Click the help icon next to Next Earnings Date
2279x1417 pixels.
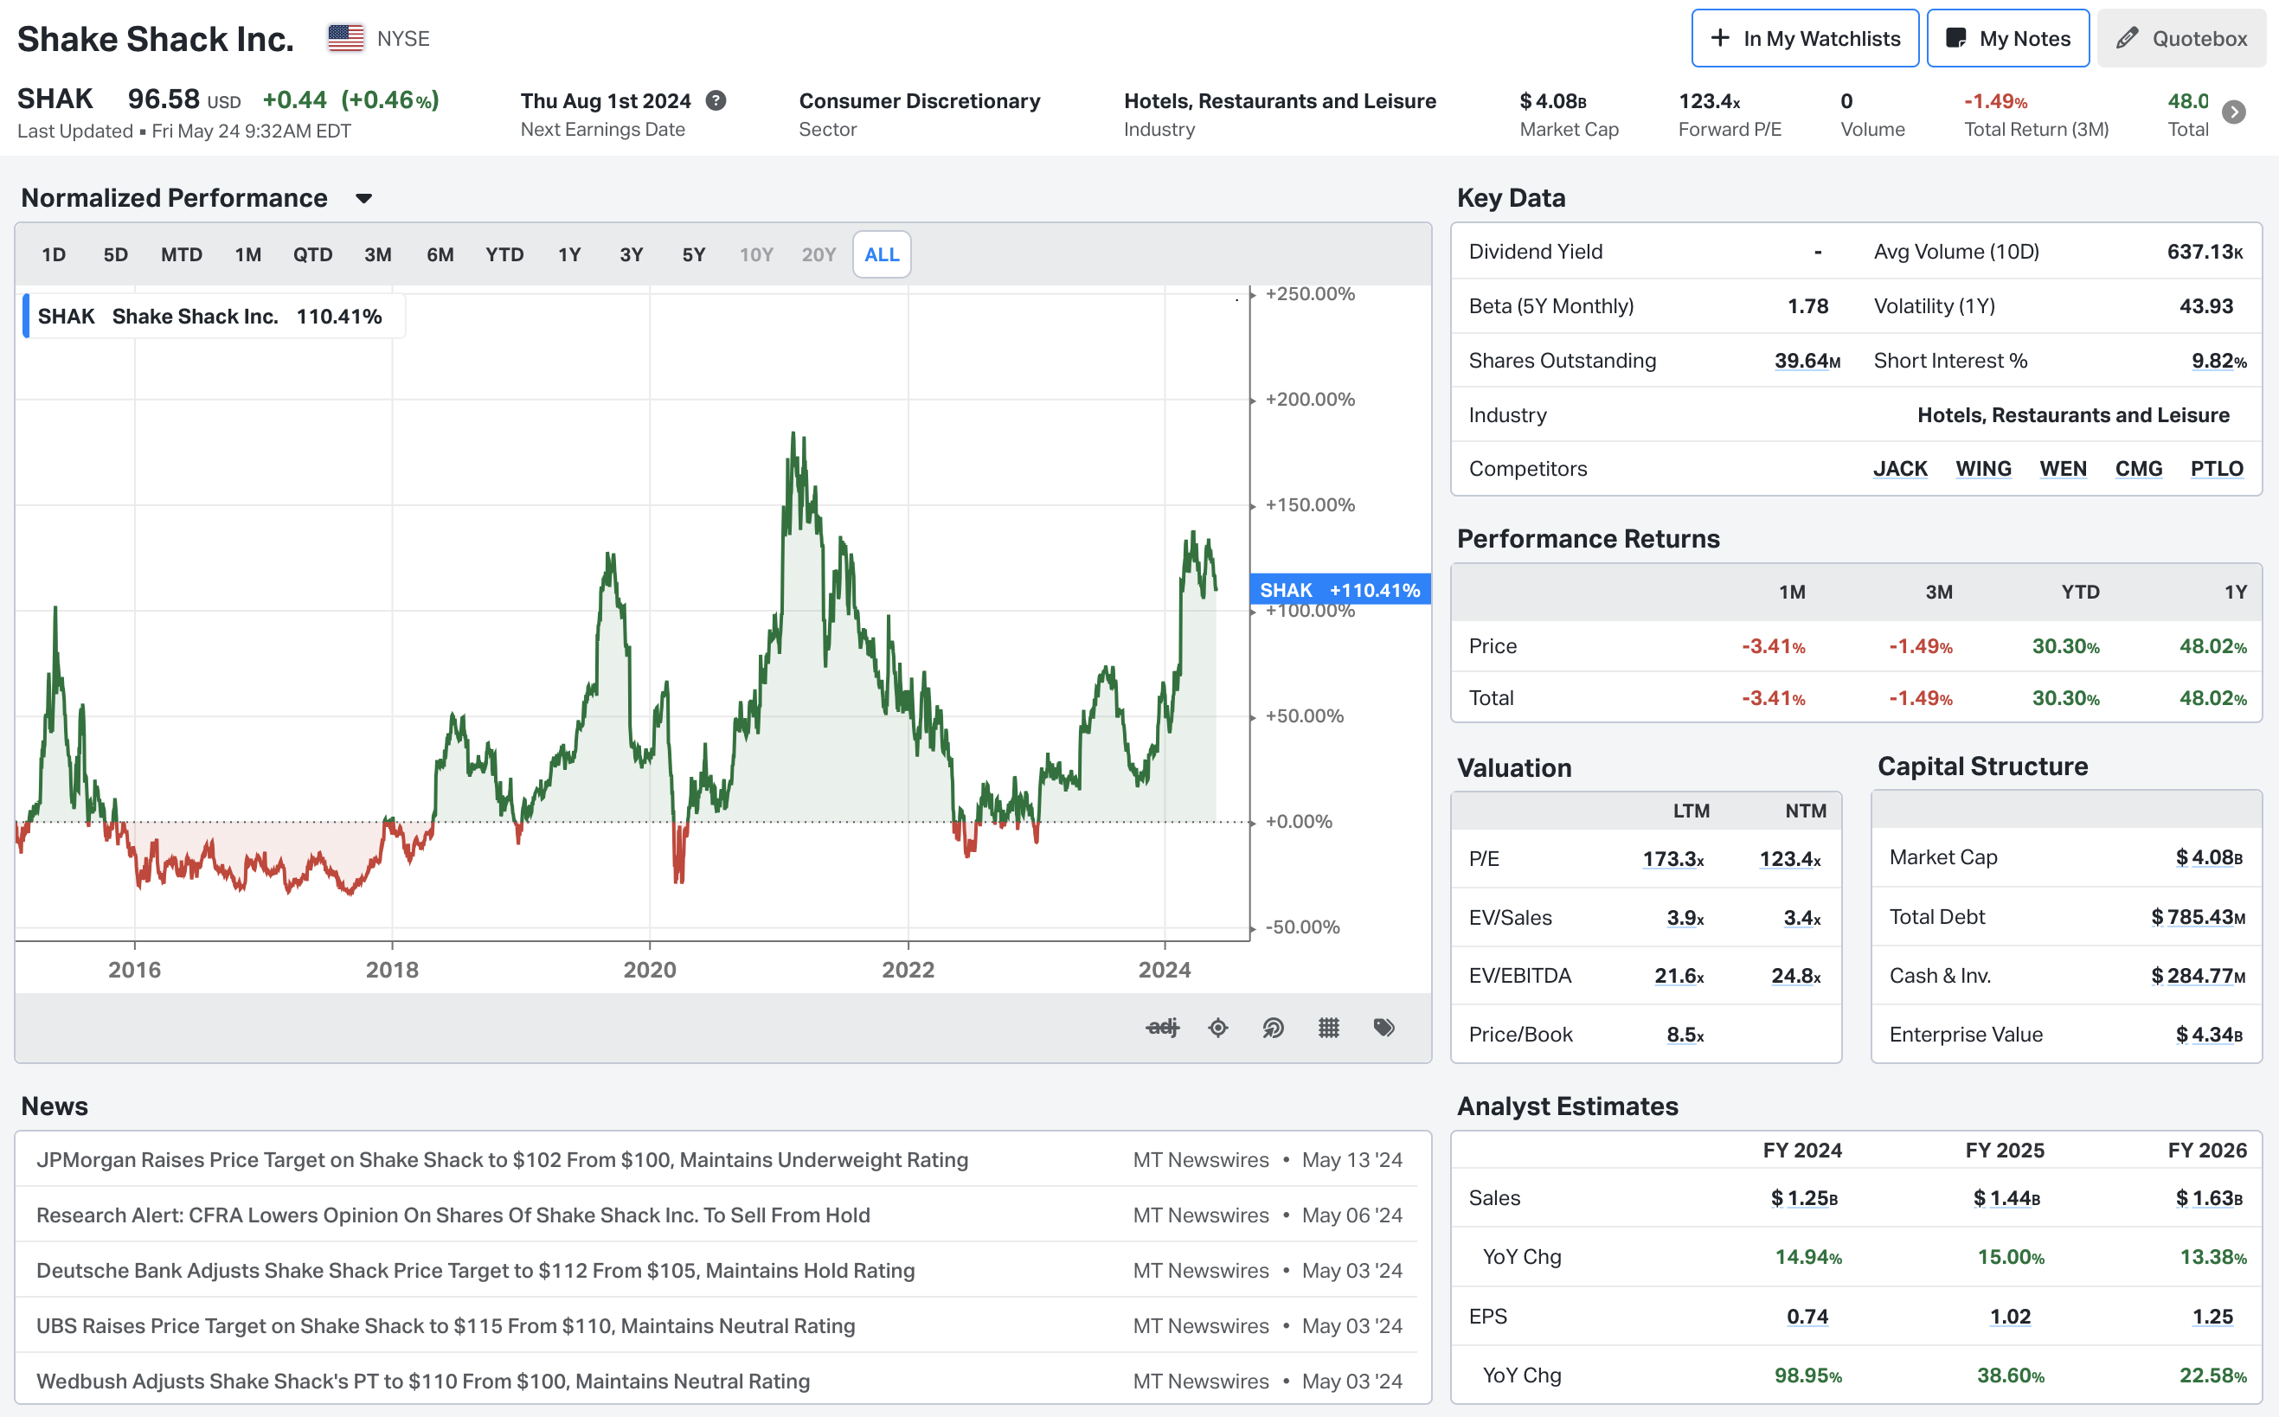716,100
